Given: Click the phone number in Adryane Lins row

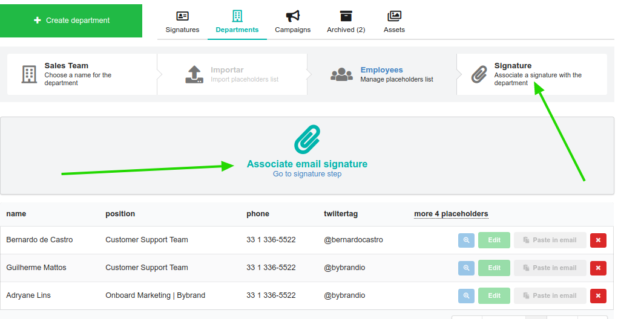Looking at the screenshot, I should coord(271,295).
